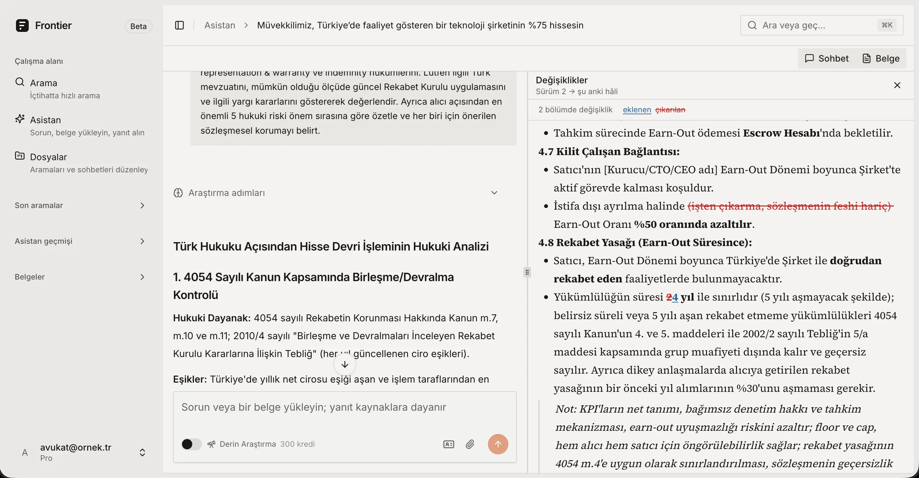Click the conversation title in breadcrumb
Screen dimensions: 919x478
click(420, 25)
